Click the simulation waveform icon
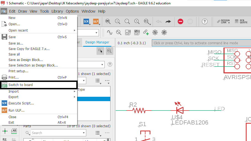Image resolution: width=251 pixels, height=141 pixels. coord(109,32)
